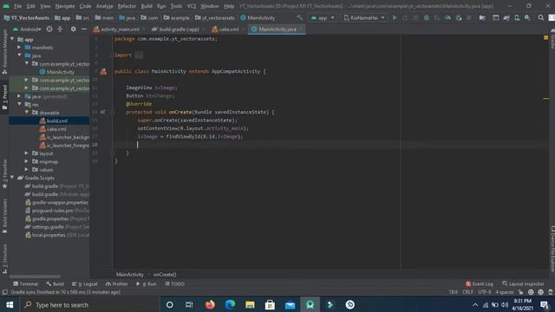
Task: Open the Terminal tool window
Action: [25, 283]
